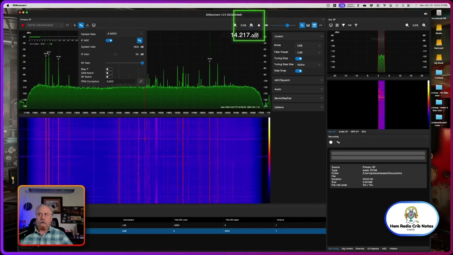Open the Profiles tab
The width and height of the screenshot is (453, 255).
(x=394, y=249)
